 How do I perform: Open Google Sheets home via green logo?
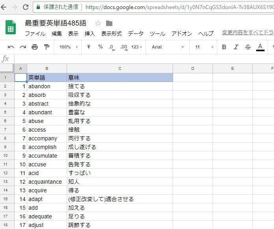point(11,27)
